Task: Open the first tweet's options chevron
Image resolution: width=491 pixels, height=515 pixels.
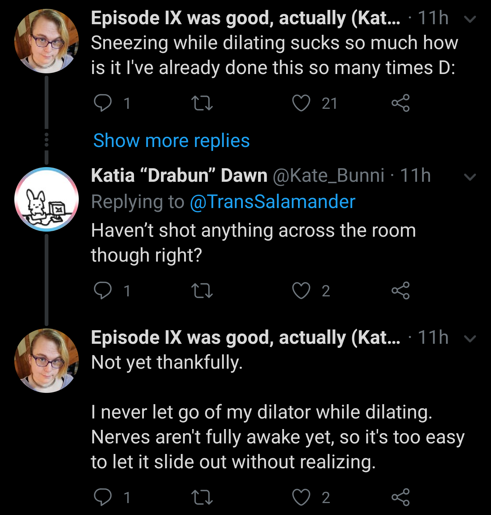Action: 470,19
